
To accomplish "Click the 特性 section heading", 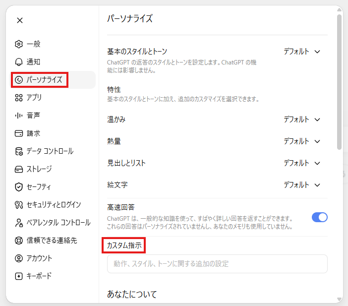I will 114,90.
